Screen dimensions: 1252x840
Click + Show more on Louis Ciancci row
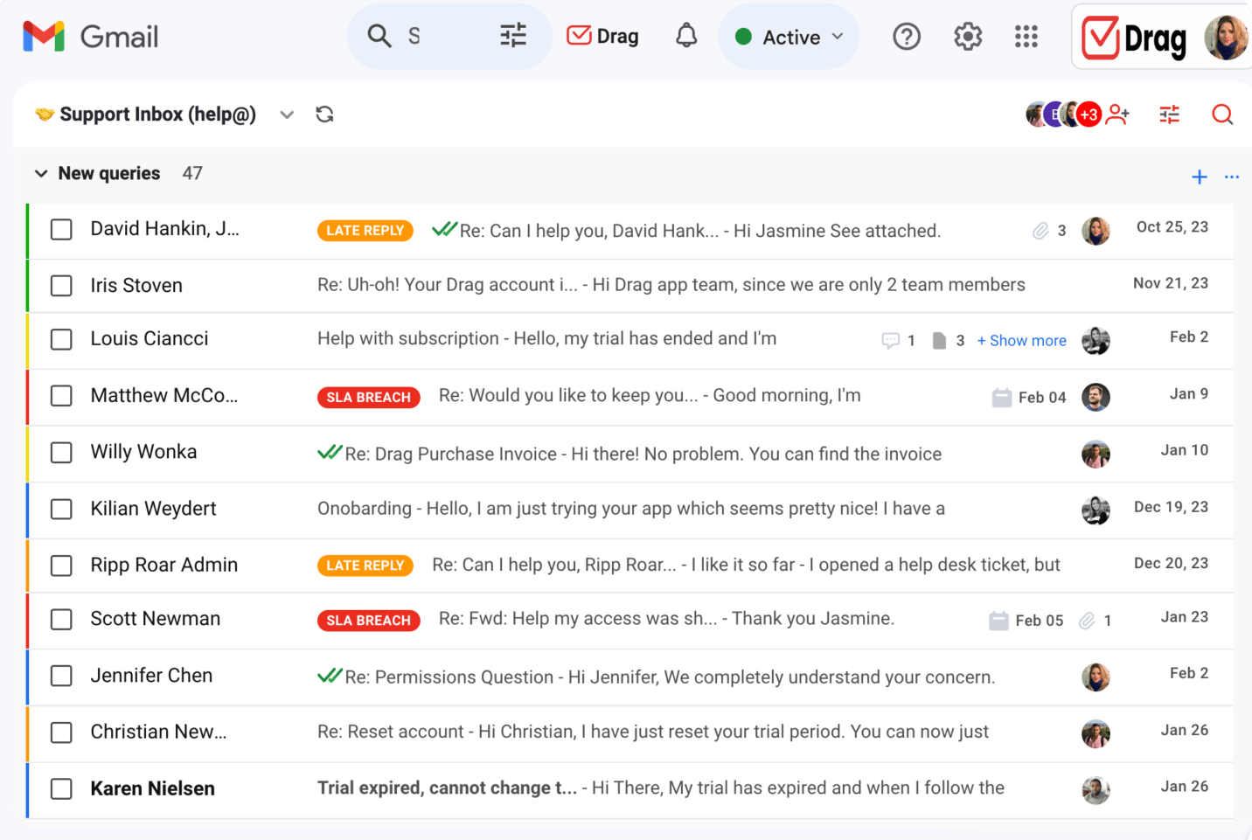[1021, 340]
